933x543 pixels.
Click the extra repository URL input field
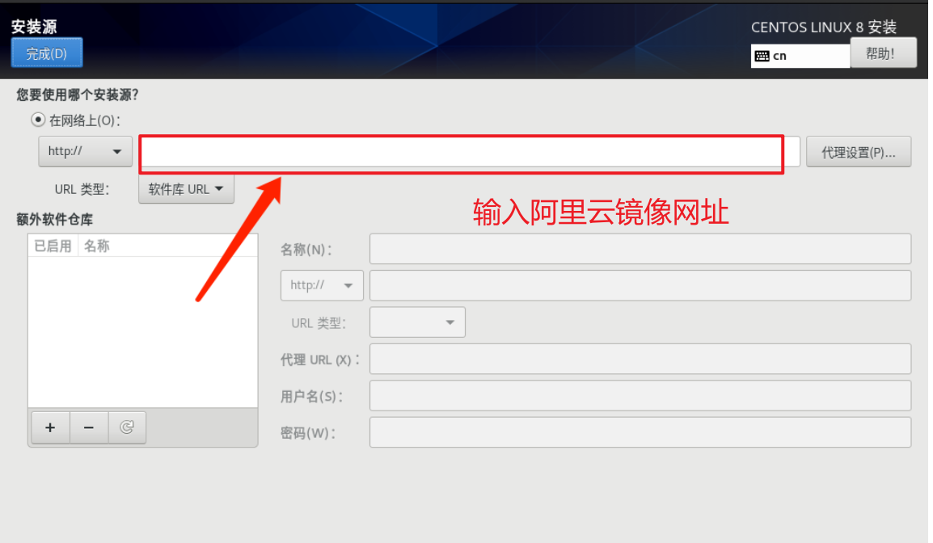click(640, 285)
